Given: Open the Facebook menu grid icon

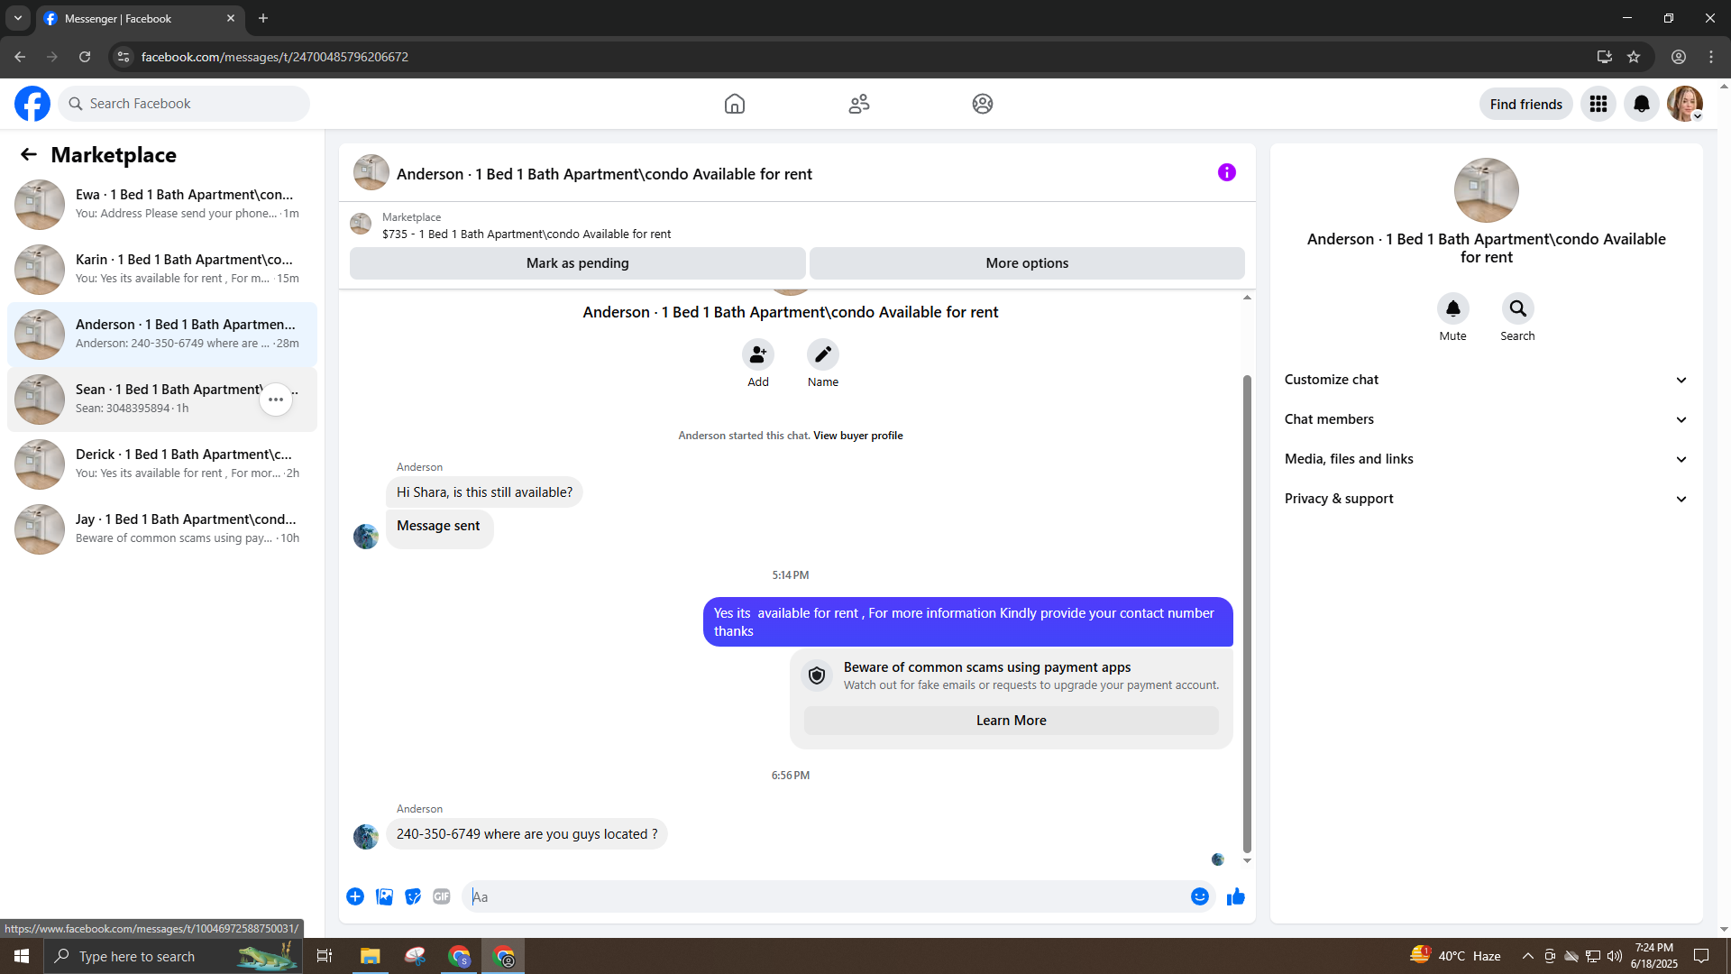Looking at the screenshot, I should 1598,104.
